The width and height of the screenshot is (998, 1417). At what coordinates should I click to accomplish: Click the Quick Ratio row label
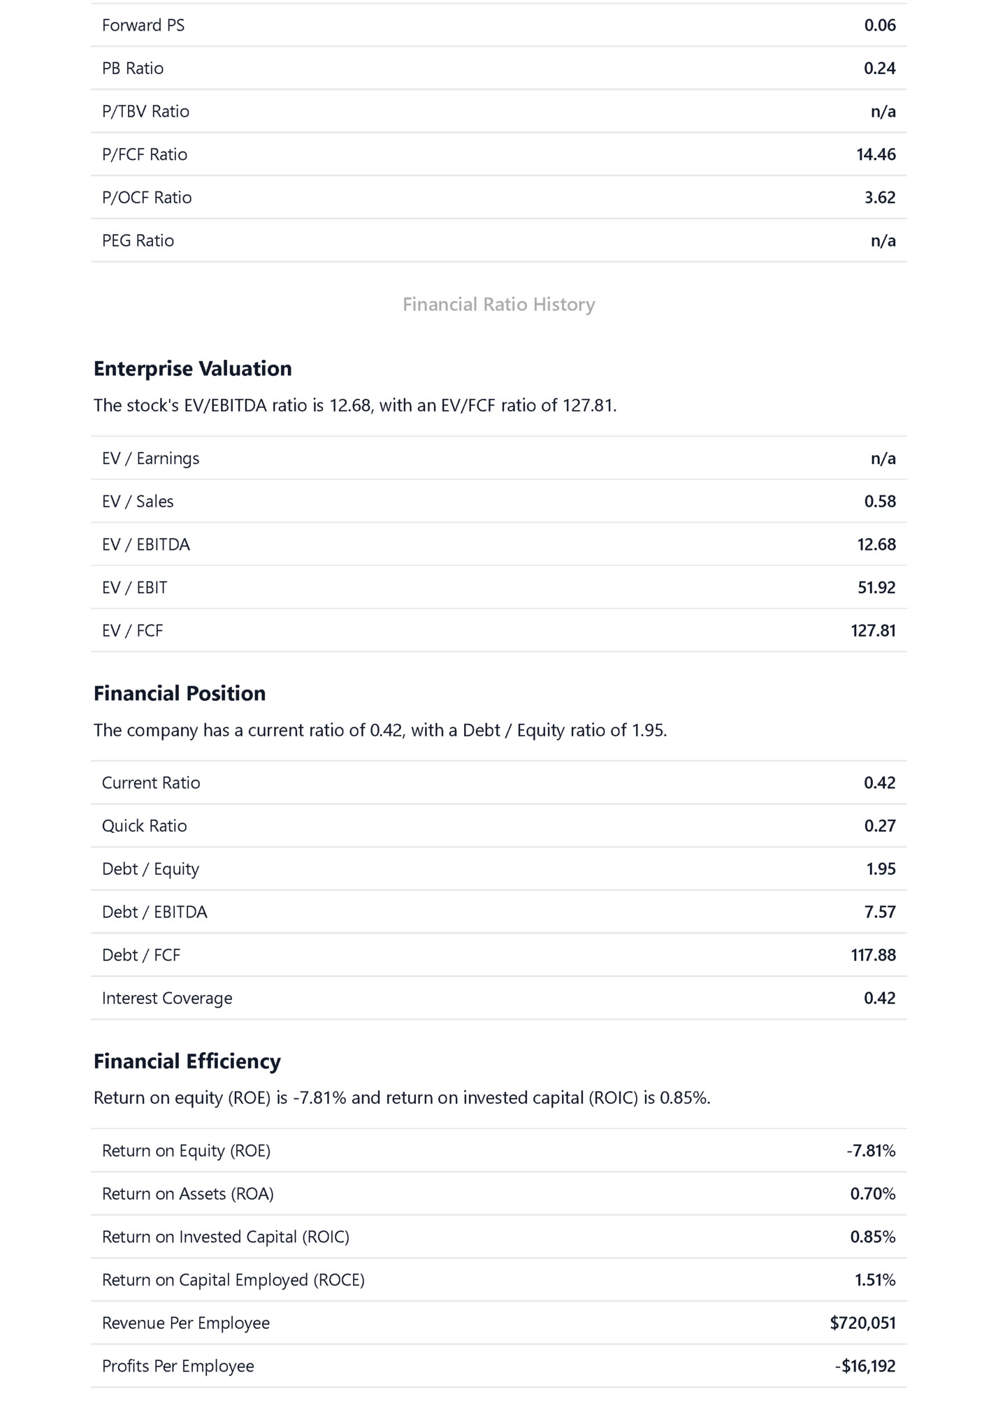tap(144, 826)
